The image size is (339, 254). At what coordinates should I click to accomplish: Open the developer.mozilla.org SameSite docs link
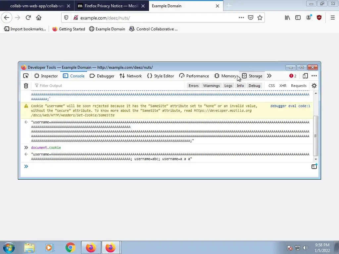point(141,113)
